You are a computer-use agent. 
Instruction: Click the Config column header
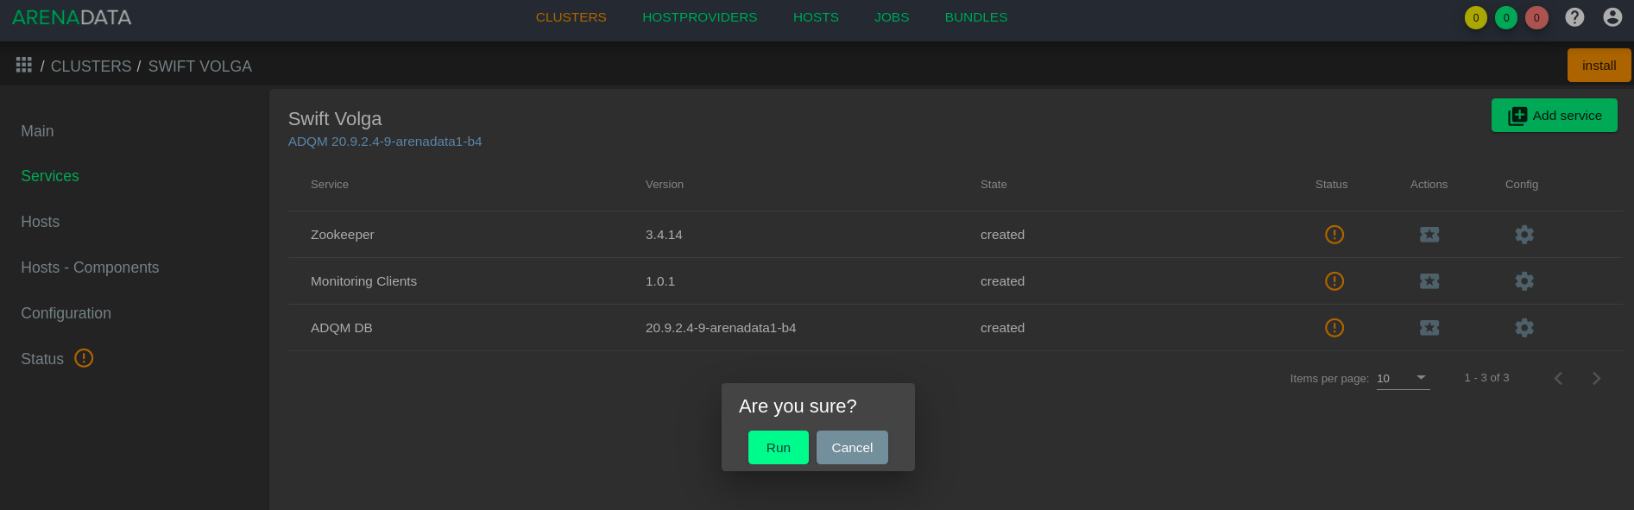tap(1522, 185)
